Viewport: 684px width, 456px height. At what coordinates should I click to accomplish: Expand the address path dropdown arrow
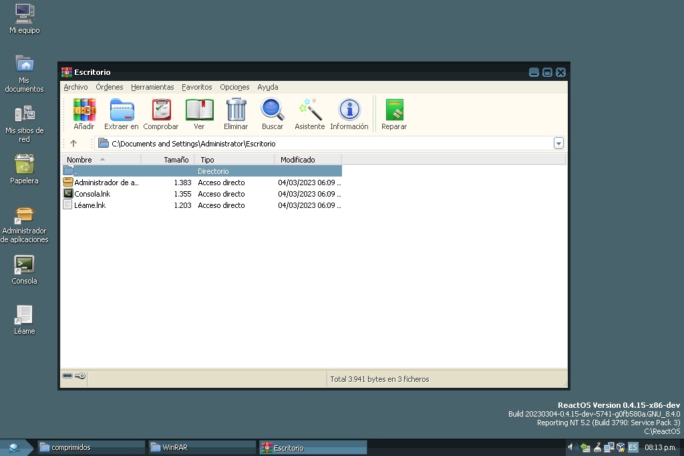[x=558, y=143]
